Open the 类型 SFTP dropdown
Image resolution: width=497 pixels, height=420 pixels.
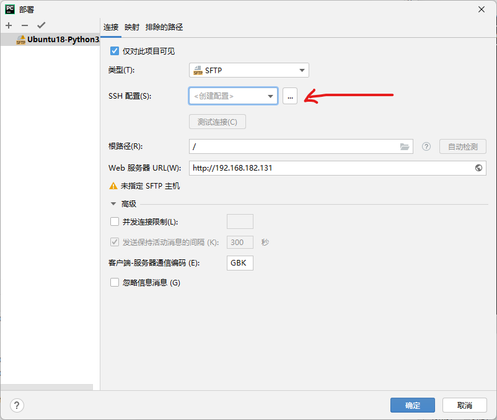pyautogui.click(x=249, y=70)
